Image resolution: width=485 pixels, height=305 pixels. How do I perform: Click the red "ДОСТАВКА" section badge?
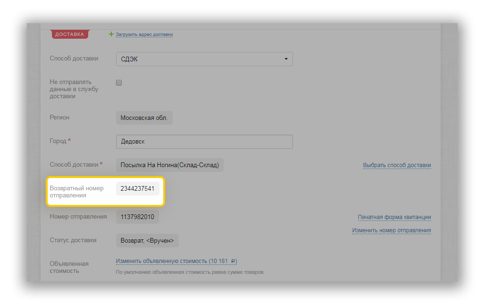pos(69,34)
